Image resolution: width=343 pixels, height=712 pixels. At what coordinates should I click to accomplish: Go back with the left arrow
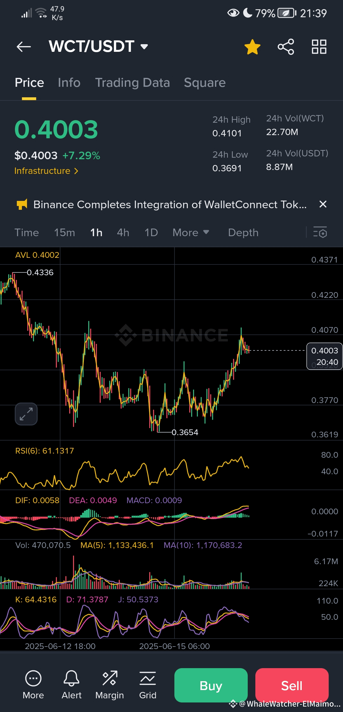pyautogui.click(x=24, y=47)
